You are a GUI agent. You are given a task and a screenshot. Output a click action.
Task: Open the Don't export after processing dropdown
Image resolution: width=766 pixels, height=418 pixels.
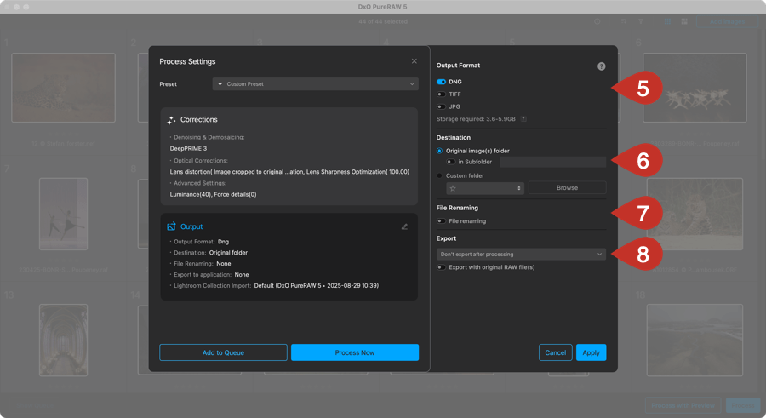click(521, 255)
